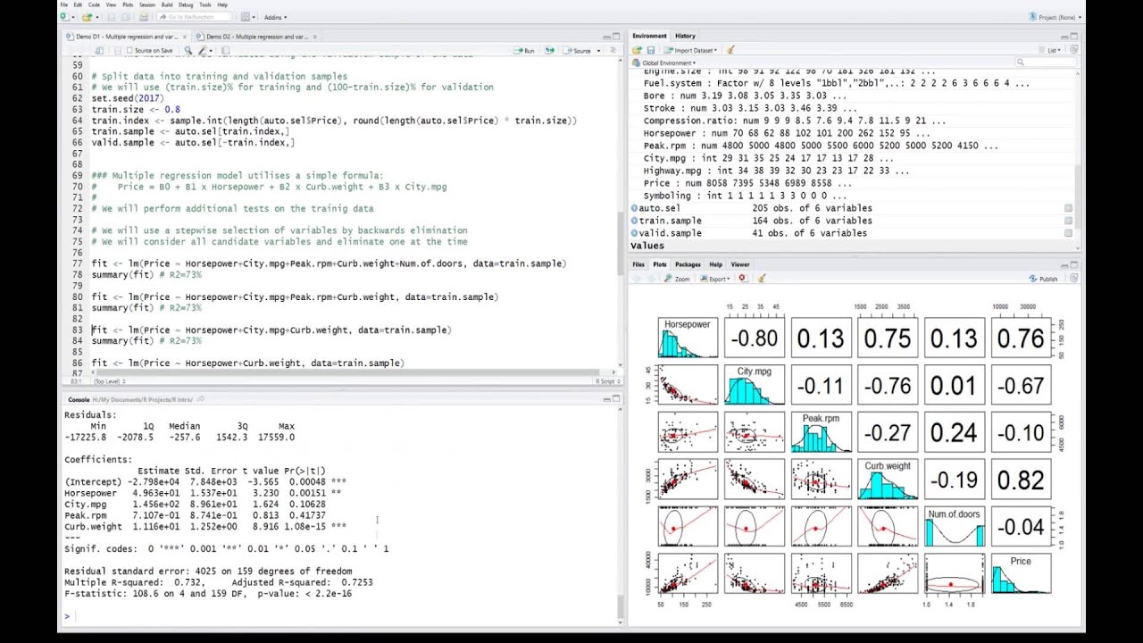Click the Source button
Screen dimensions: 1143x643
(577, 51)
